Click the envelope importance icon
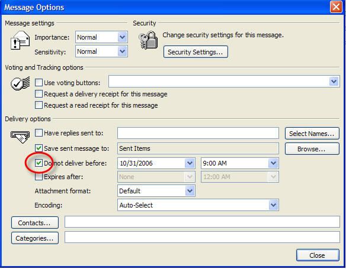The width and height of the screenshot is (346, 269). 20,40
